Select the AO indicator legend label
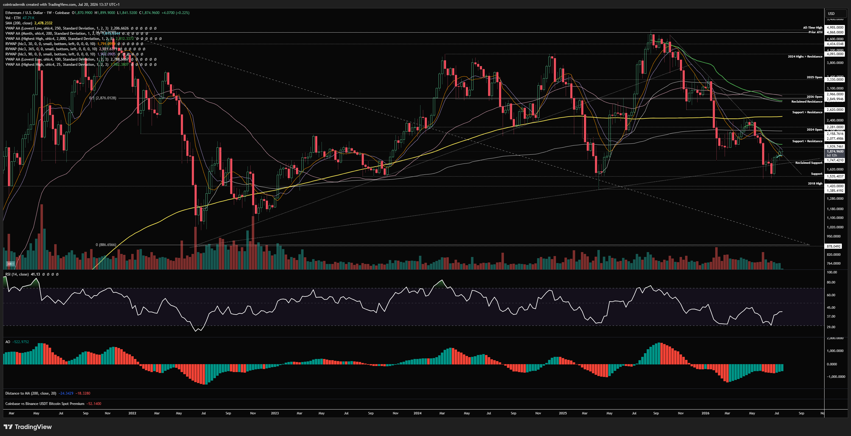This screenshot has width=851, height=436. (8, 342)
